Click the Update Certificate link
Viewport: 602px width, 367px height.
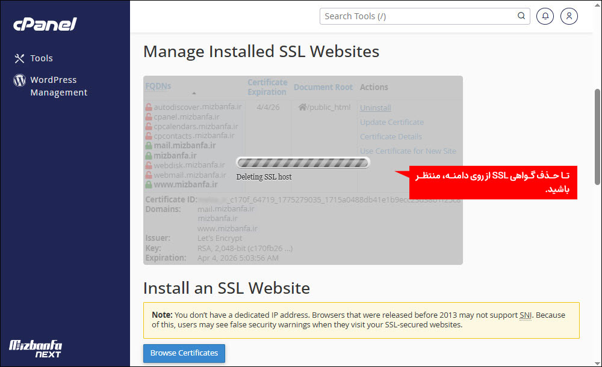tap(392, 122)
